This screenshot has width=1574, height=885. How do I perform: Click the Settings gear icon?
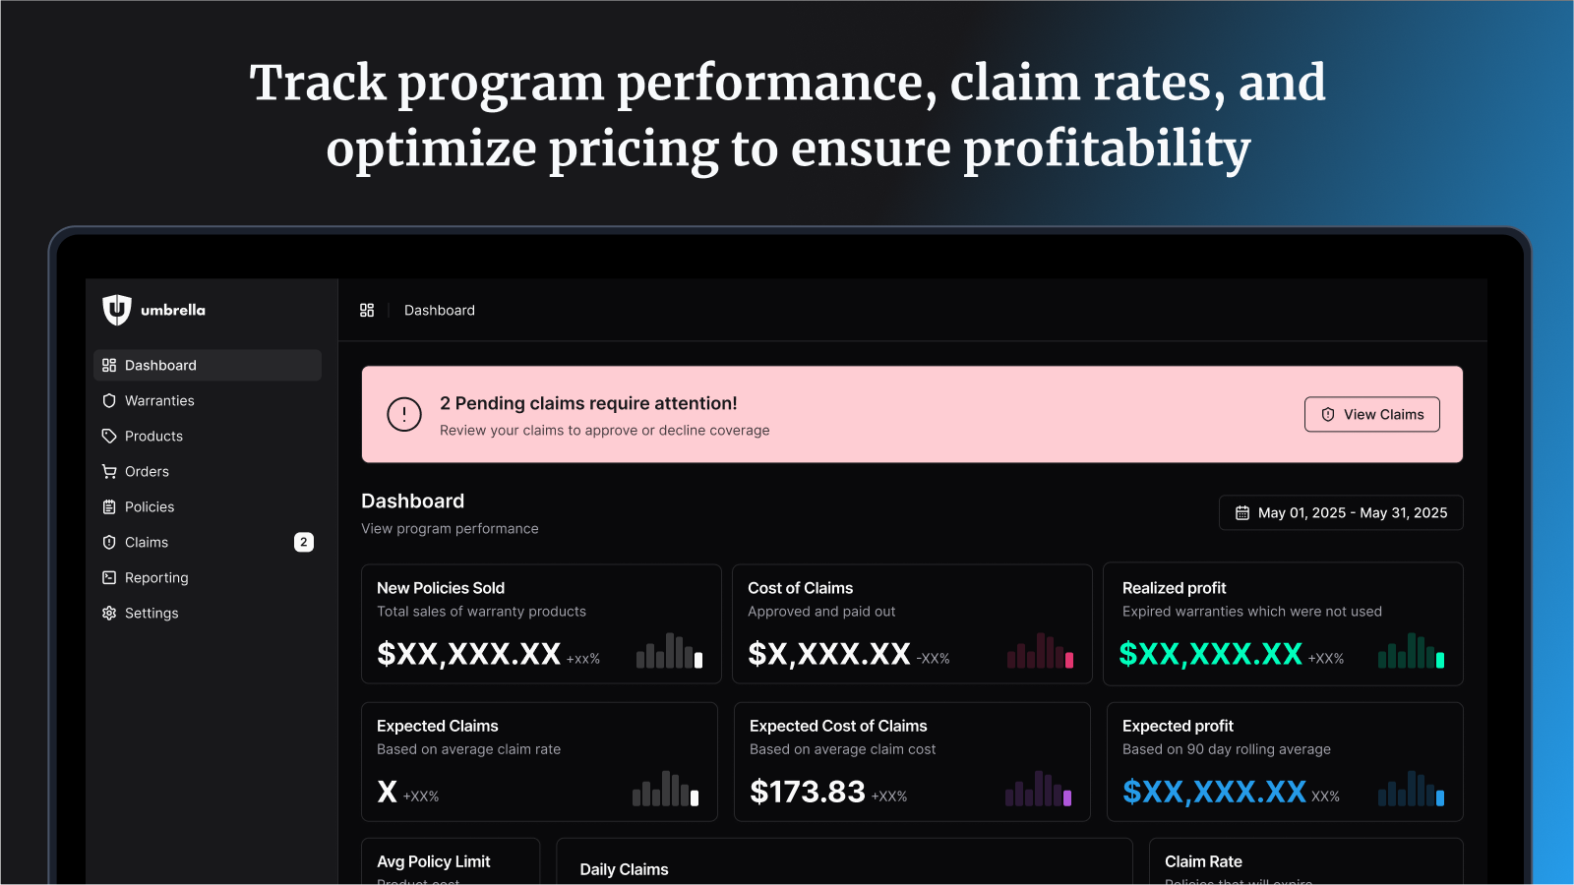109,613
